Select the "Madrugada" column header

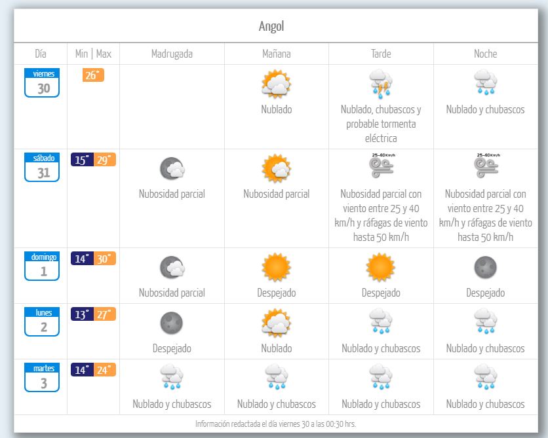point(172,54)
